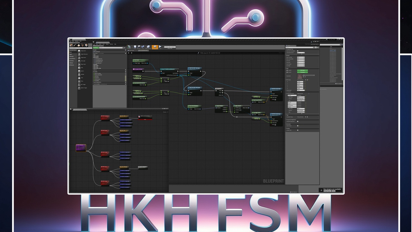Open Class Settings from the toolbar

tap(148, 47)
